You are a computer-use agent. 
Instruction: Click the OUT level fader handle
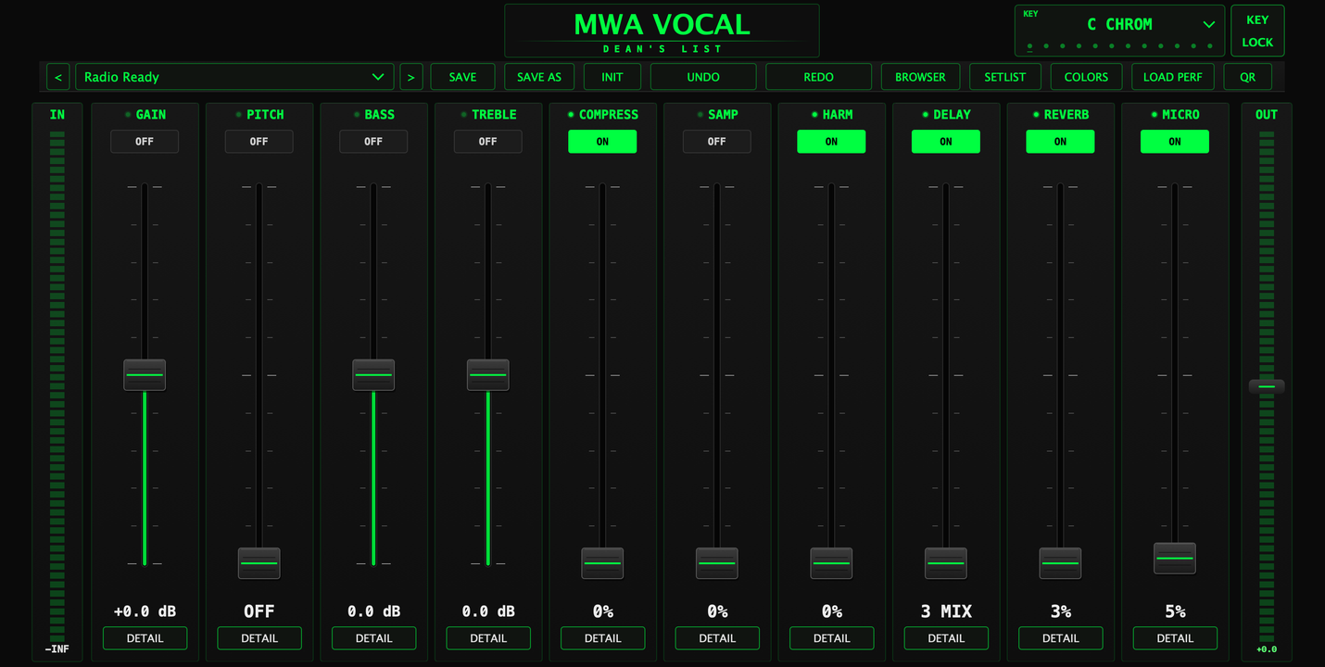click(x=1267, y=386)
